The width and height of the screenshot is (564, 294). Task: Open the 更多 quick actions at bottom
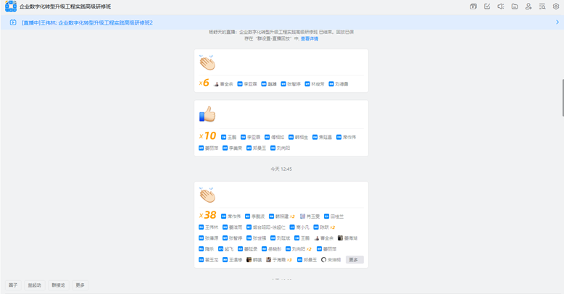[x=80, y=285]
